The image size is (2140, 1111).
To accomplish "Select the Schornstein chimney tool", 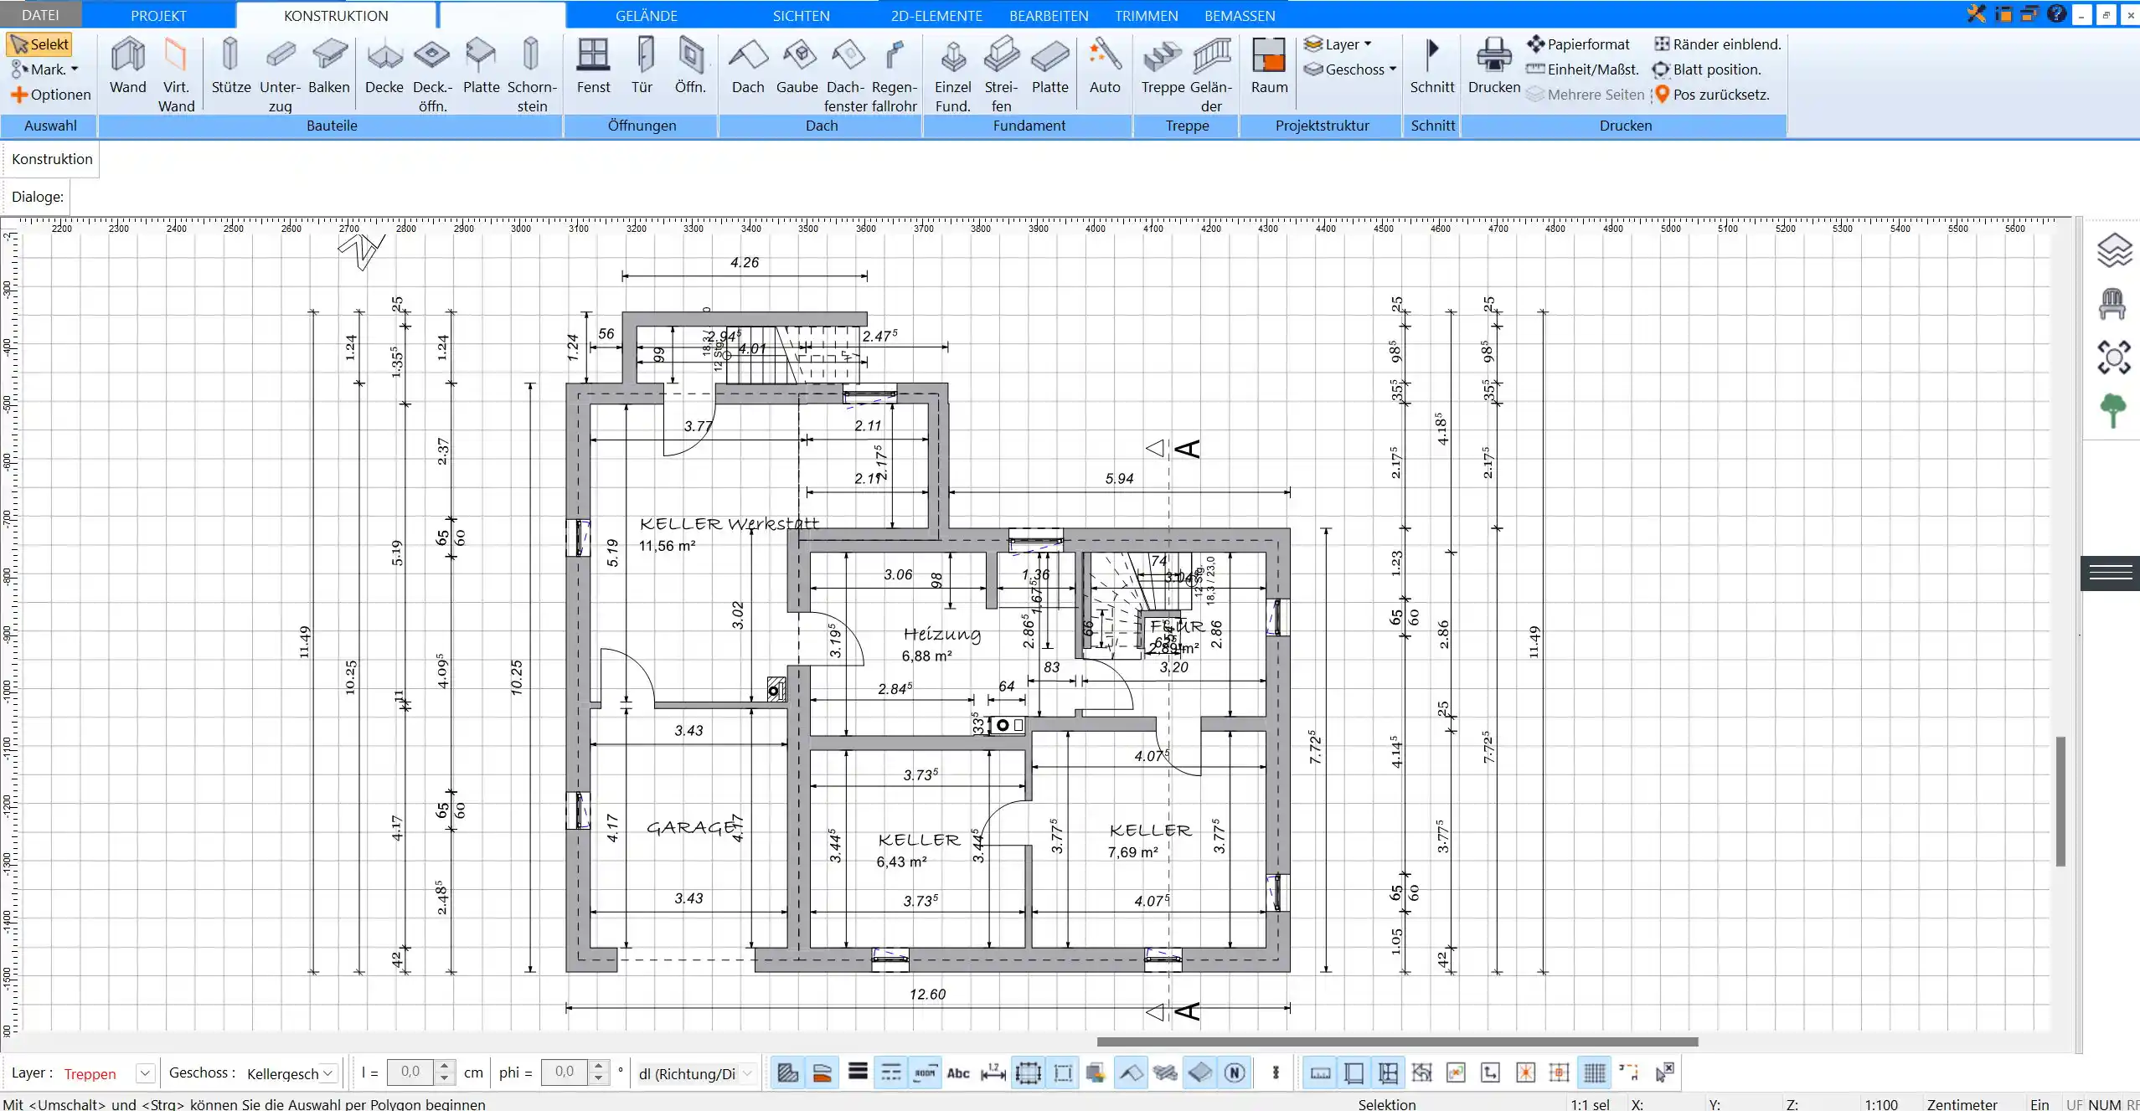I will (x=531, y=75).
